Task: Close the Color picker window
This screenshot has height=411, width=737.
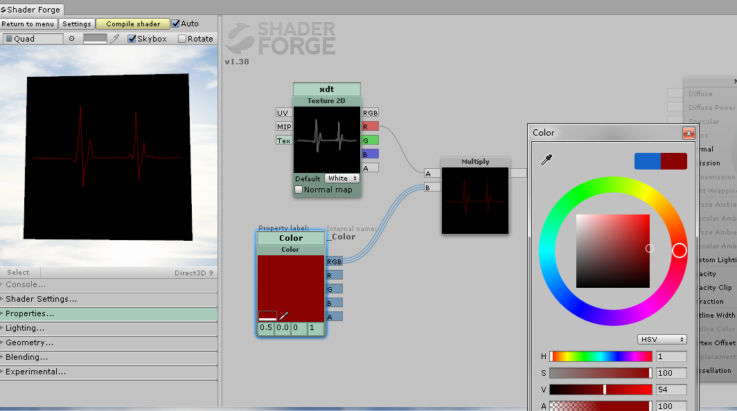Action: 689,134
